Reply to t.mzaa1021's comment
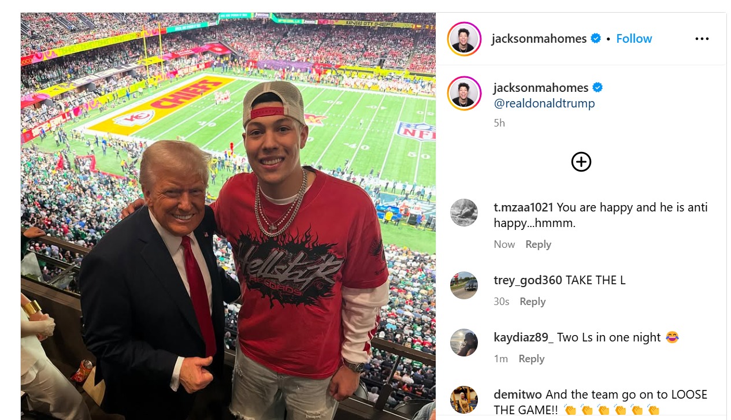Viewport: 731px width, 420px height. point(538,244)
